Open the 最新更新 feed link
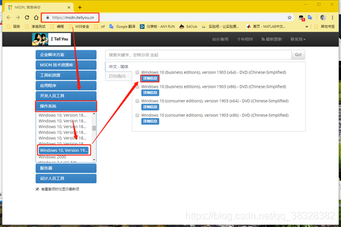 (271, 39)
